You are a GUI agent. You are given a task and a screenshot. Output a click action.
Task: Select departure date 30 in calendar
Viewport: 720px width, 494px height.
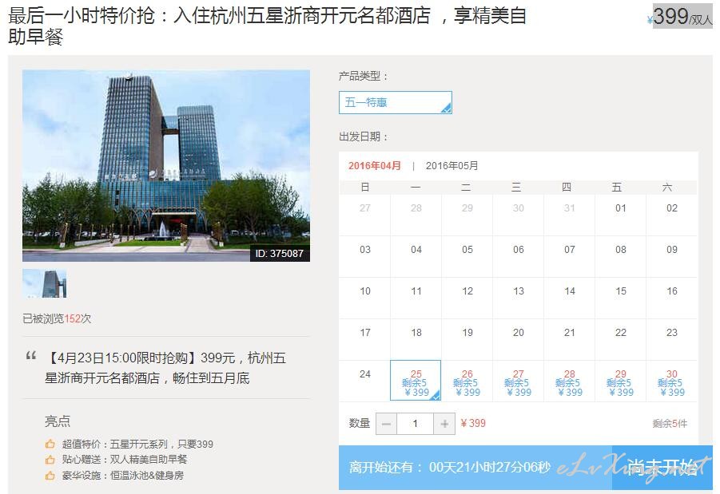672,381
